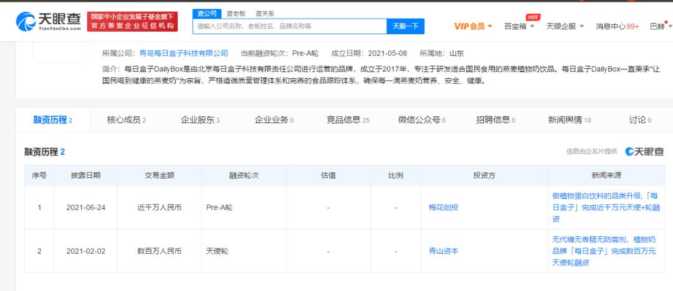Click the 天眼一下 search button
Image resolution: width=673 pixels, height=291 pixels.
pos(405,26)
